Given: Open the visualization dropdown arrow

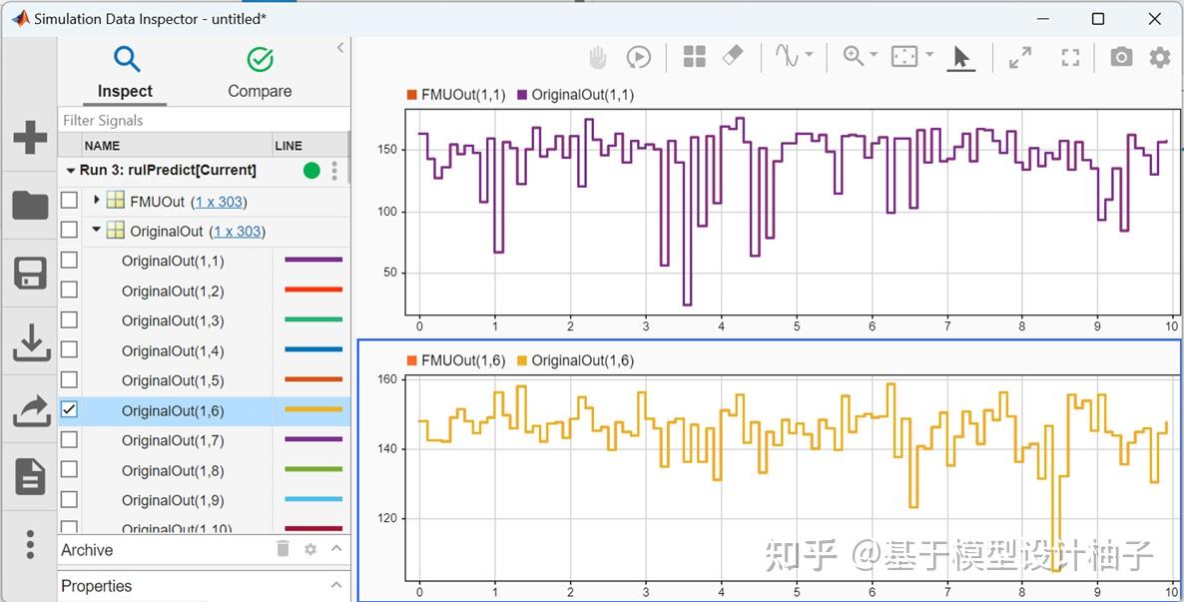Looking at the screenshot, I should [809, 55].
